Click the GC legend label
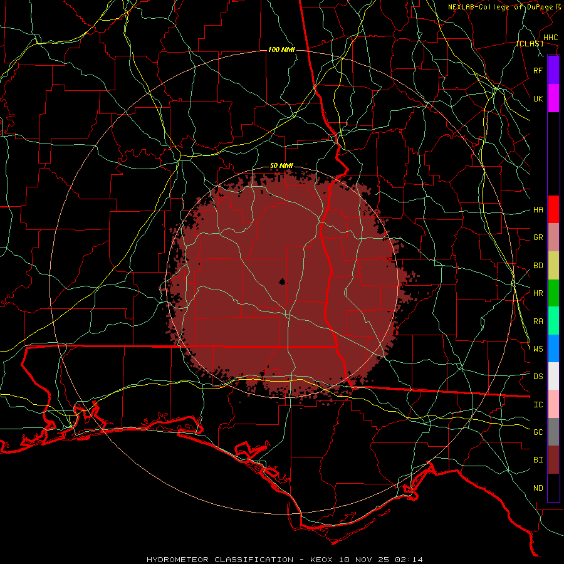 click(538, 432)
